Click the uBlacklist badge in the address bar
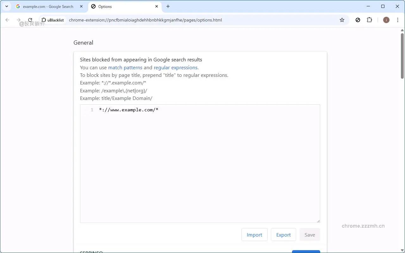Screen dimensions: 405x253 point(53,20)
